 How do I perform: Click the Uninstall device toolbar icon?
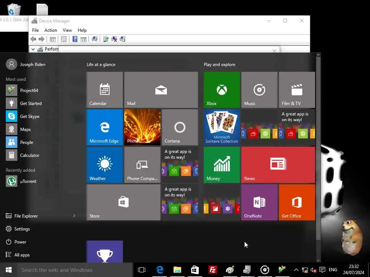pos(114,39)
